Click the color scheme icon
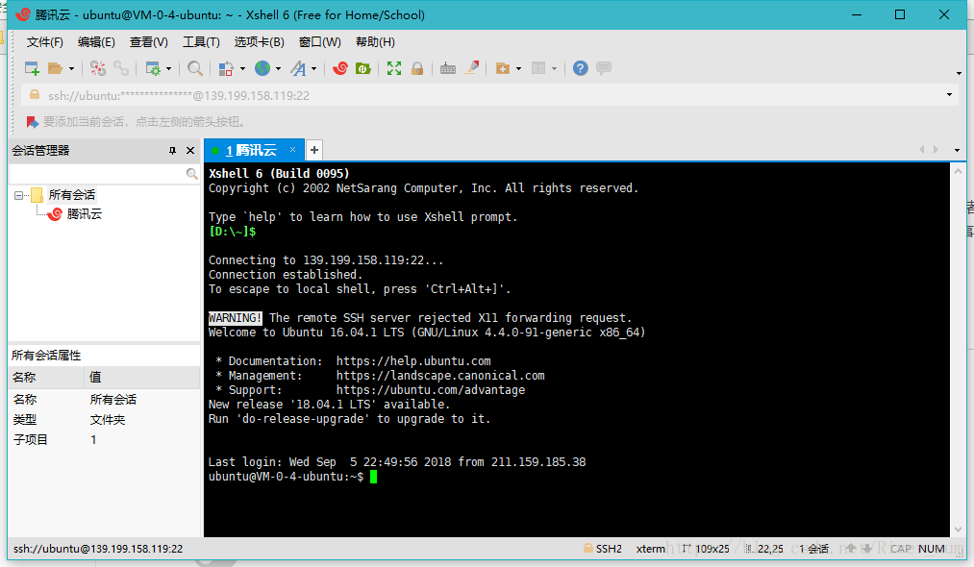This screenshot has height=567, width=974. pyautogui.click(x=226, y=68)
